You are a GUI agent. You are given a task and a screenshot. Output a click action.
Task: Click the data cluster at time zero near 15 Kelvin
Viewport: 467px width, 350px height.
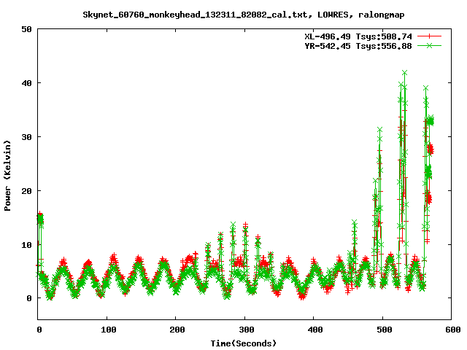point(40,219)
